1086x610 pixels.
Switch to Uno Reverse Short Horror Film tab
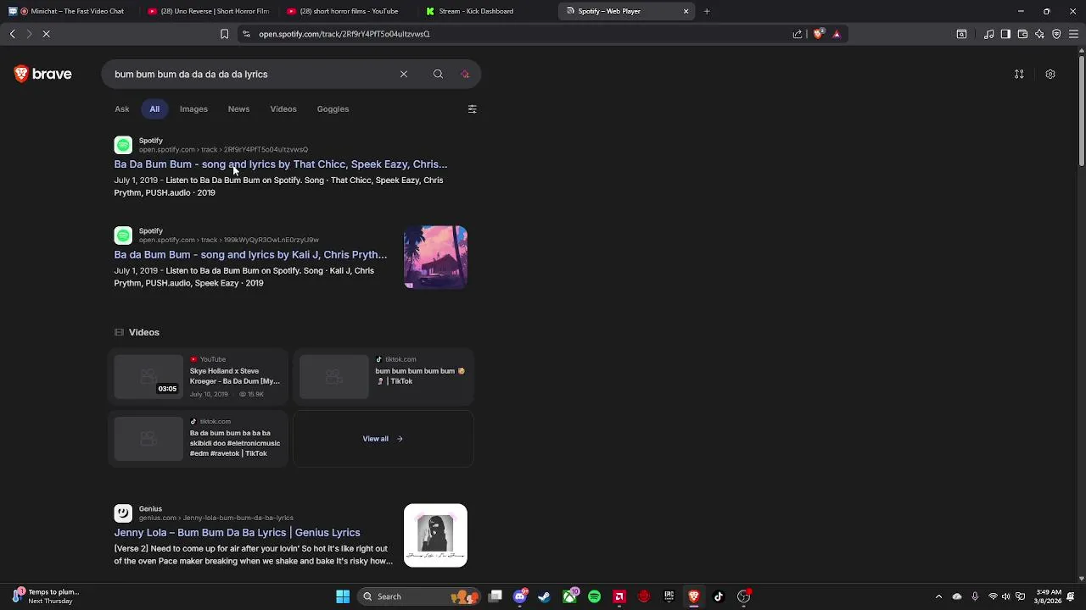[208, 11]
